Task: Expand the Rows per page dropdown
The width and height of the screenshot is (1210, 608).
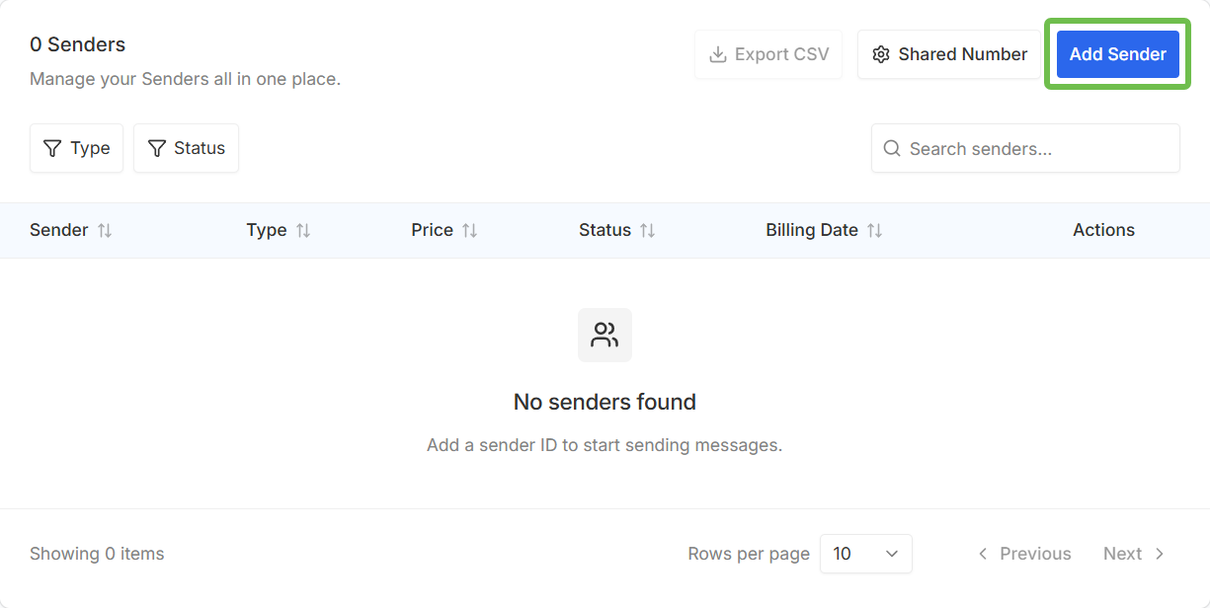Action: pos(866,554)
